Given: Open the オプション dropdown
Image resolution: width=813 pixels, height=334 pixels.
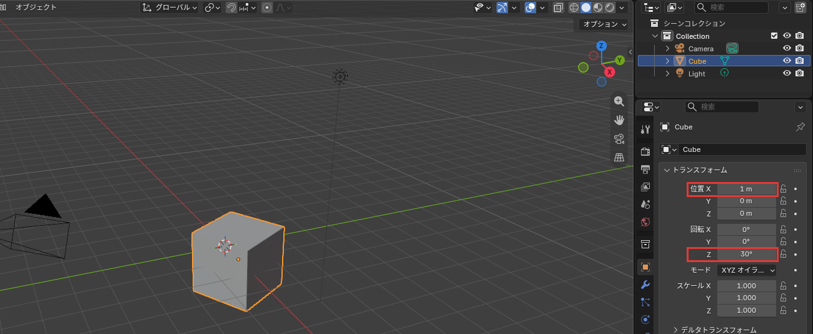Looking at the screenshot, I should tap(603, 24).
